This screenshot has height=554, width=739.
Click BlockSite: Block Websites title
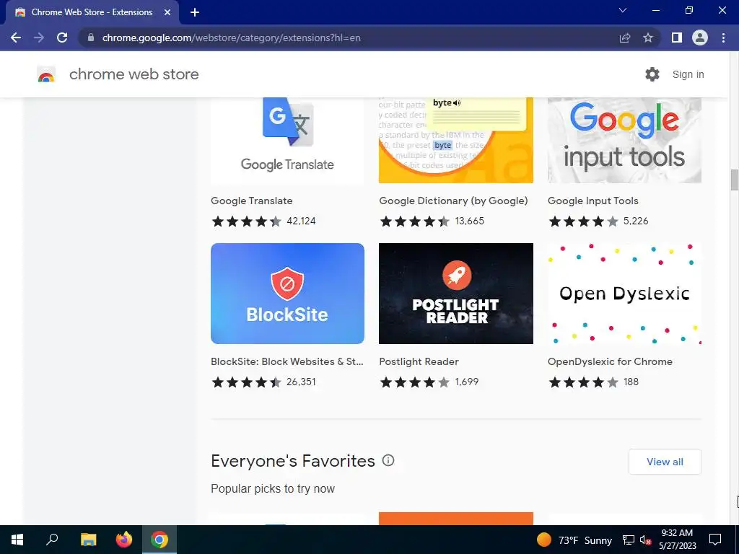click(x=287, y=362)
